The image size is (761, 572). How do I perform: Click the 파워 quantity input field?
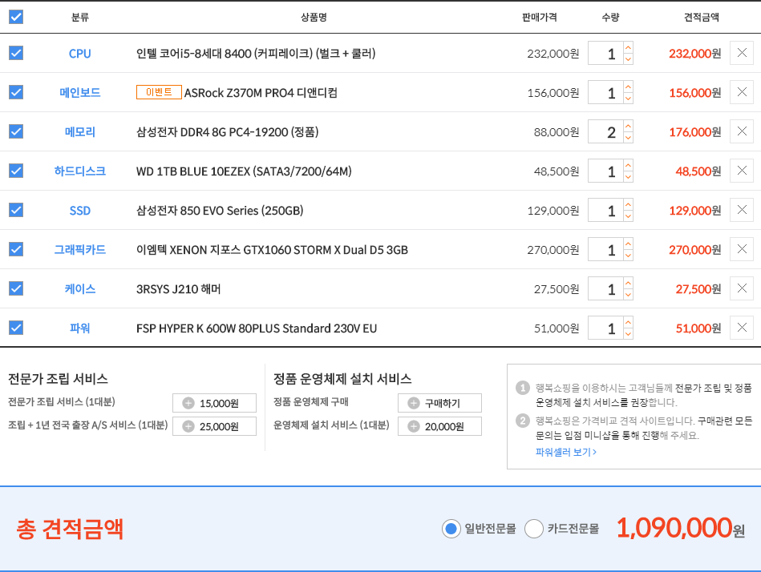(605, 328)
